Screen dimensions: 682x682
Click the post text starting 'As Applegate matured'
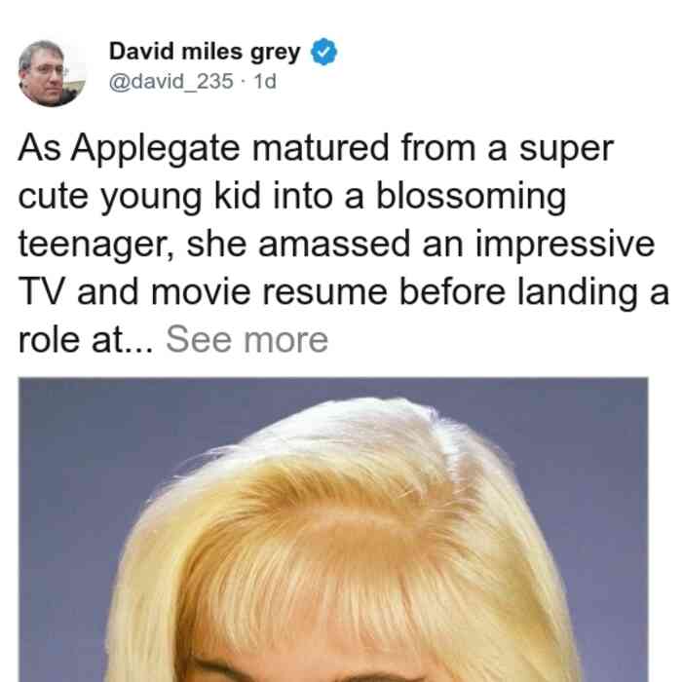(x=344, y=244)
